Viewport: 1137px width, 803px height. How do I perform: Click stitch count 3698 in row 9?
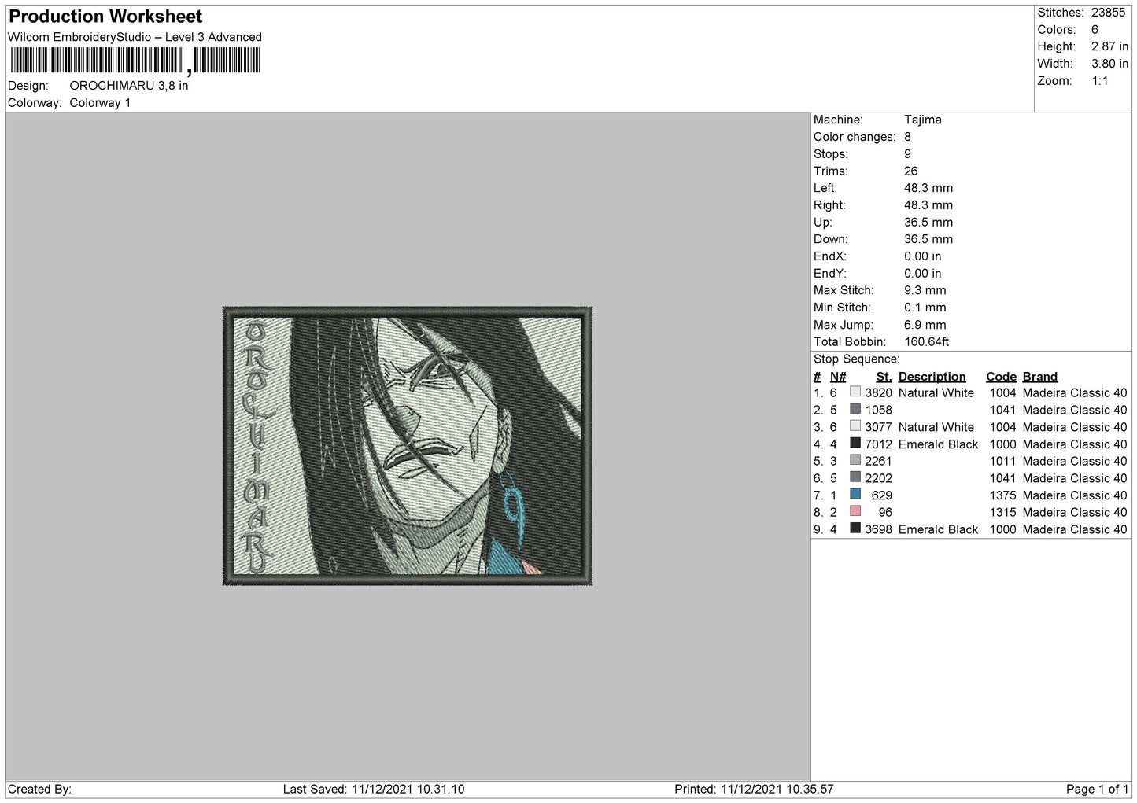click(878, 530)
